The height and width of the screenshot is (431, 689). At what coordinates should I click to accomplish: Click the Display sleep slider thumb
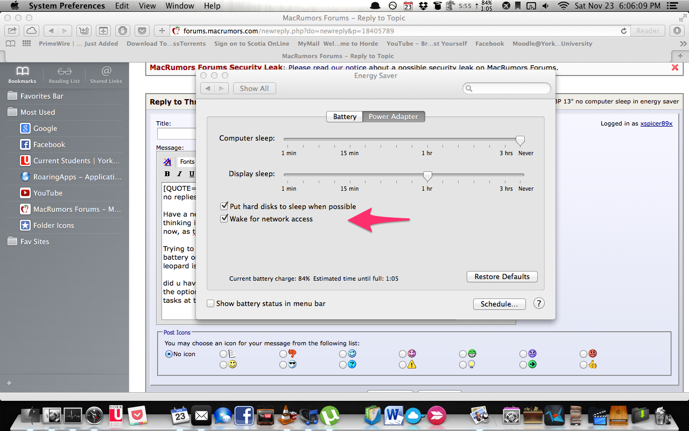click(427, 176)
